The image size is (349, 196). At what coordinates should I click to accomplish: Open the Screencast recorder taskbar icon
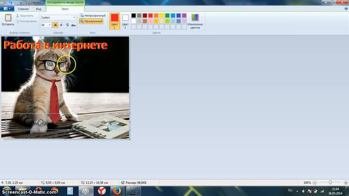pyautogui.click(x=133, y=191)
